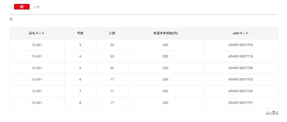Click the 号数 column header

point(80,33)
